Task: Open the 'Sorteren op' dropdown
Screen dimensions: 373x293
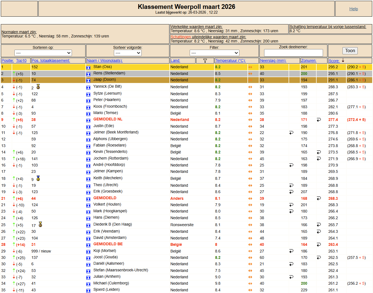Action: point(43,53)
